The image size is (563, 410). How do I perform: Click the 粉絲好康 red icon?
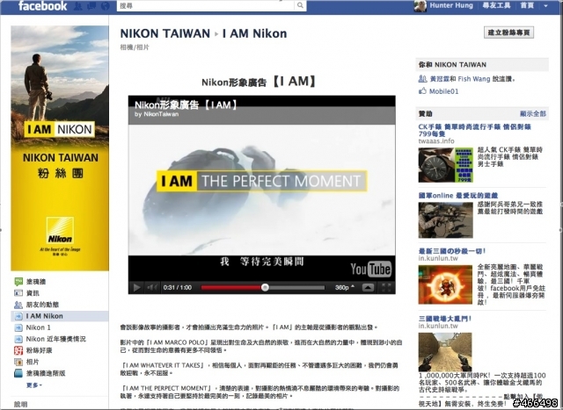pos(18,350)
